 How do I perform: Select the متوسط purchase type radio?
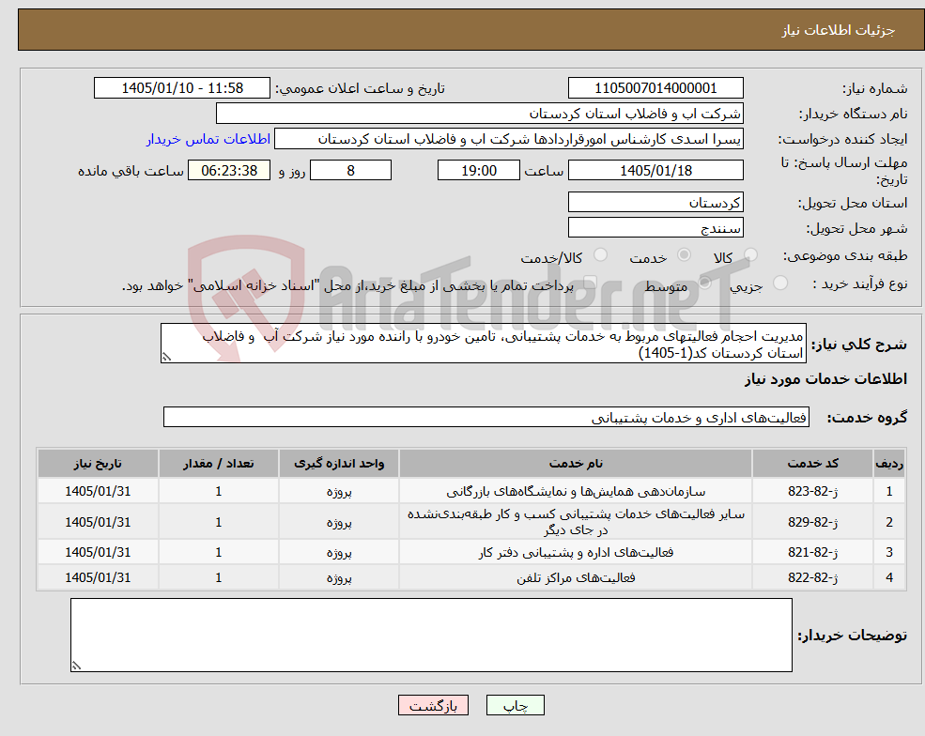click(704, 284)
